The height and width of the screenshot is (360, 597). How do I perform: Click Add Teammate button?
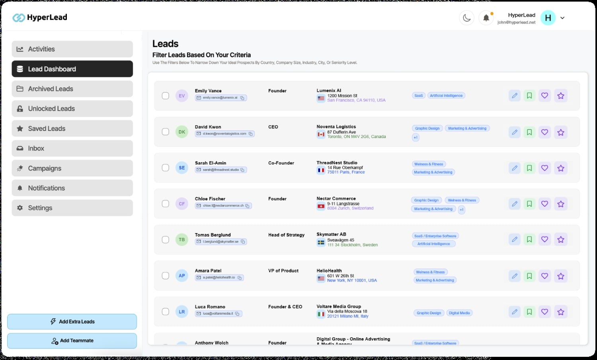click(x=72, y=341)
